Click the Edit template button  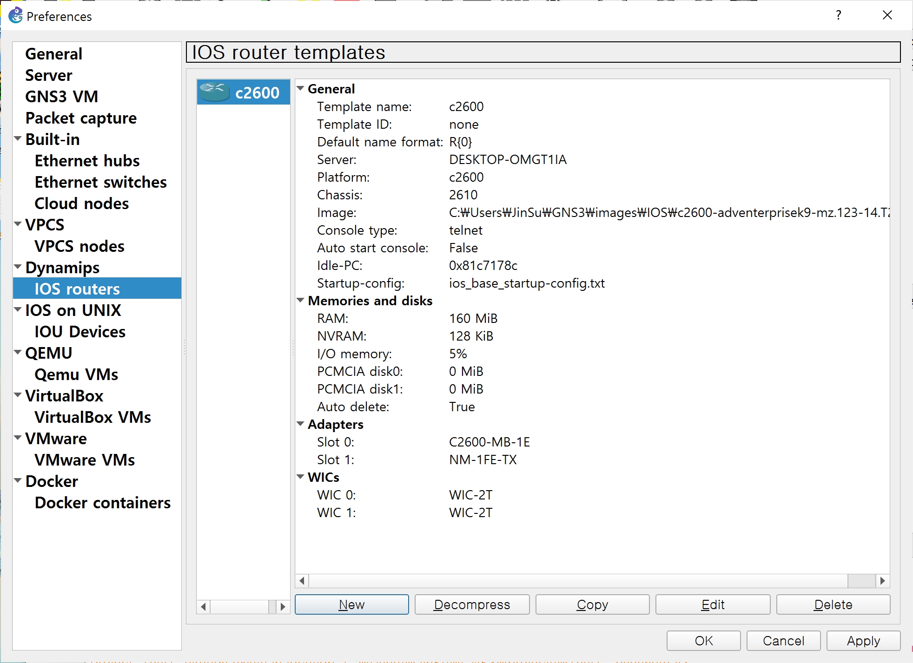(712, 604)
